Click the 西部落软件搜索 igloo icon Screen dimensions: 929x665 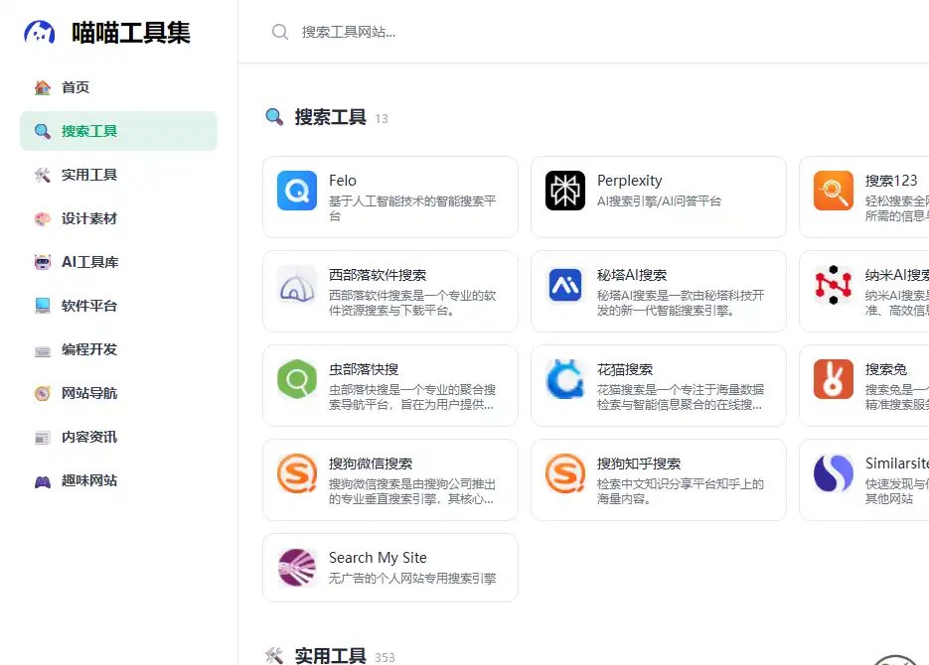(x=297, y=285)
